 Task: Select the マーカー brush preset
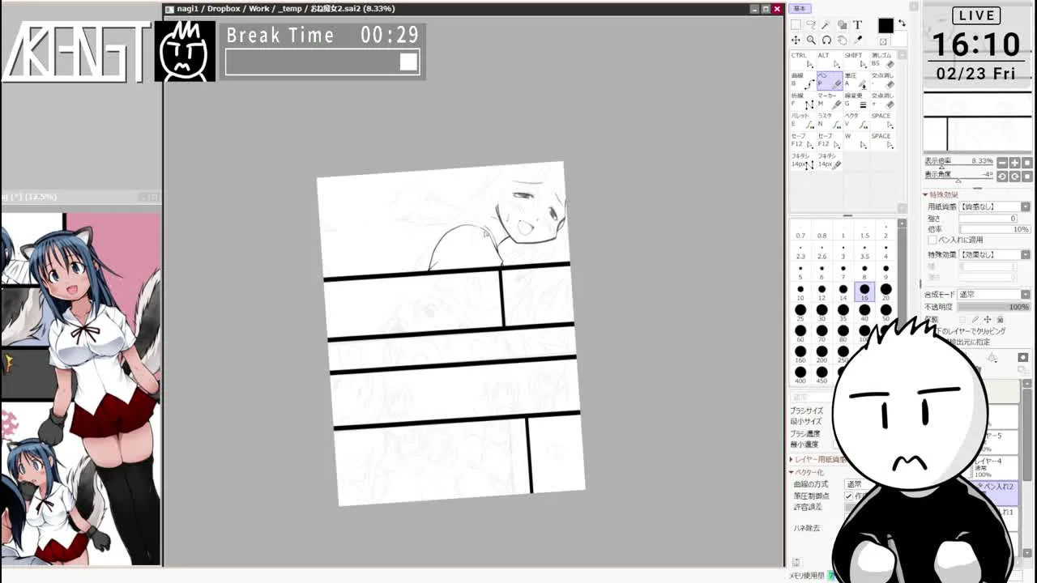pos(829,101)
